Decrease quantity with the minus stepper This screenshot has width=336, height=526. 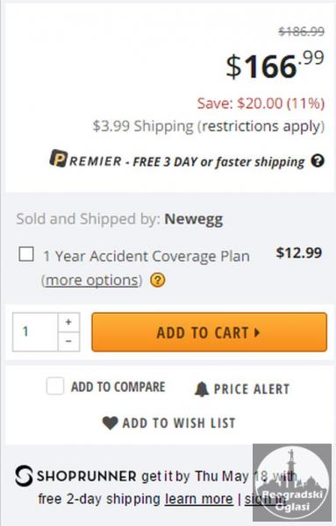coord(68,342)
